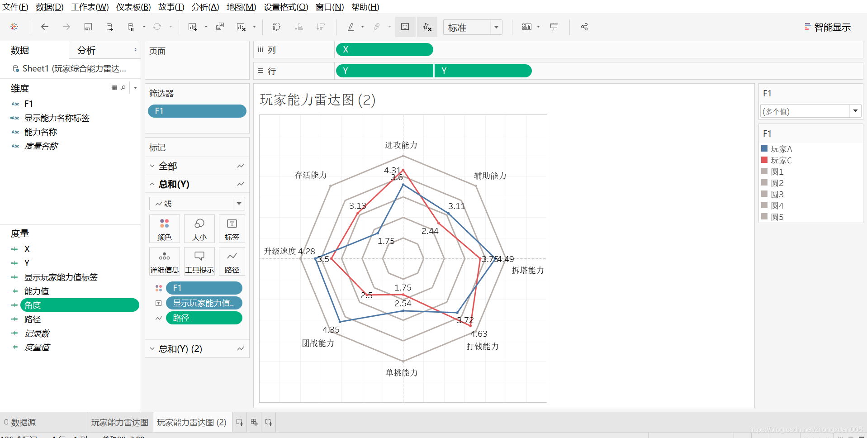867x438 pixels.
Task: Click the F1 filter pill
Action: coord(197,111)
